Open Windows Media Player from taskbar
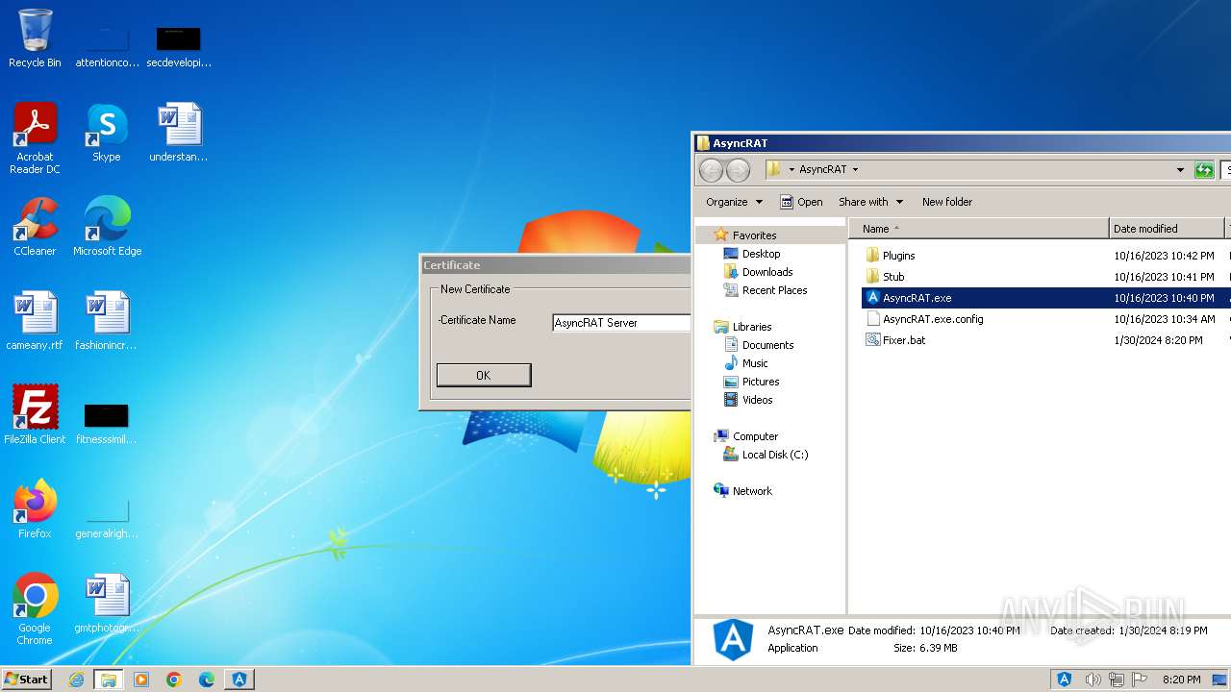This screenshot has width=1231, height=692. (141, 680)
